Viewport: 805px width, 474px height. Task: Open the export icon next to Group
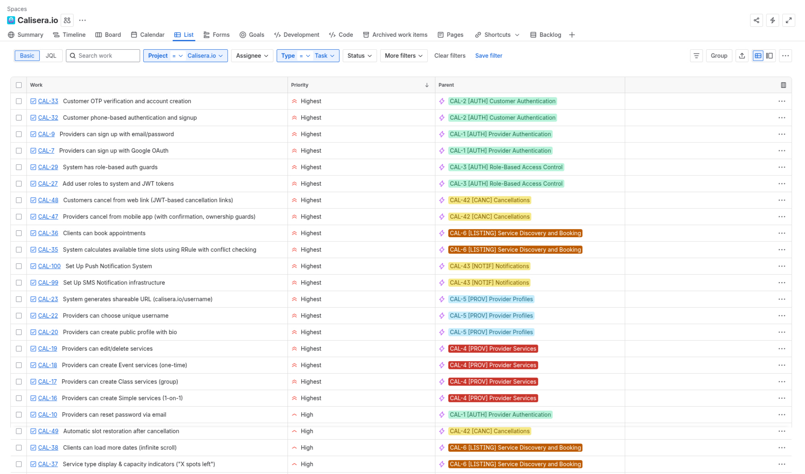742,56
